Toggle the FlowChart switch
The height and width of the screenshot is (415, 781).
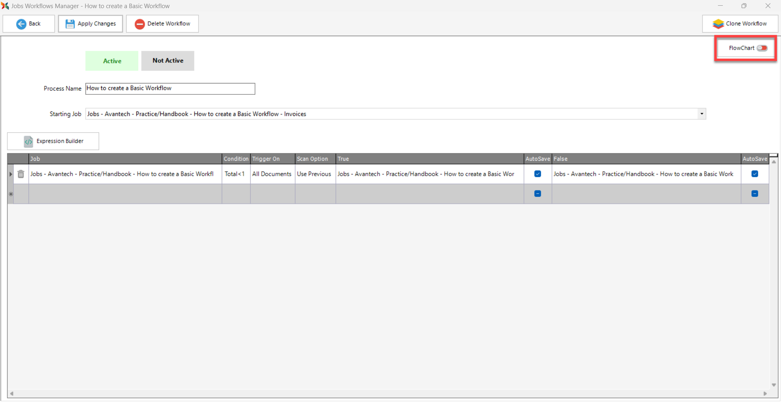(x=762, y=48)
